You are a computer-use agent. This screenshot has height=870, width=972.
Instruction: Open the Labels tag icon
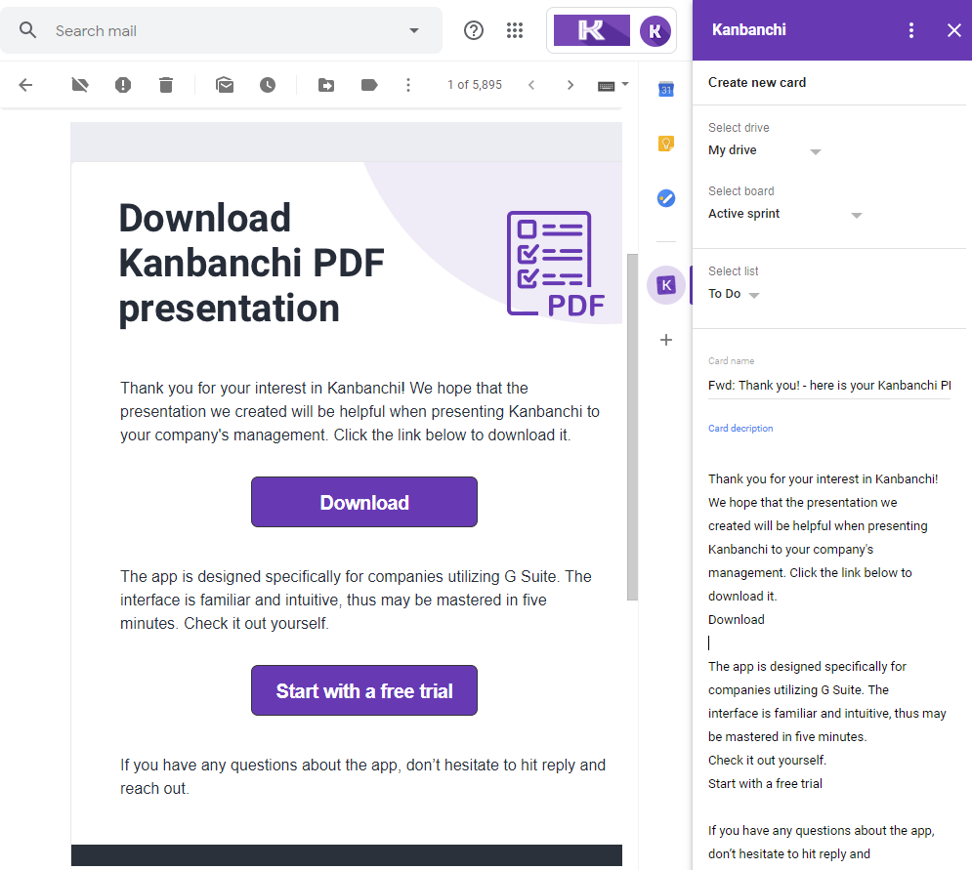tap(369, 85)
